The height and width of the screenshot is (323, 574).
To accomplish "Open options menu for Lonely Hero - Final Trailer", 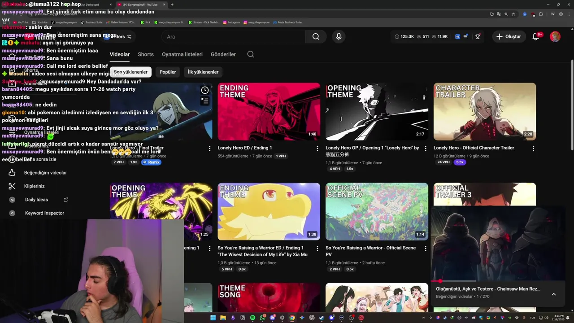I will 209,148.
